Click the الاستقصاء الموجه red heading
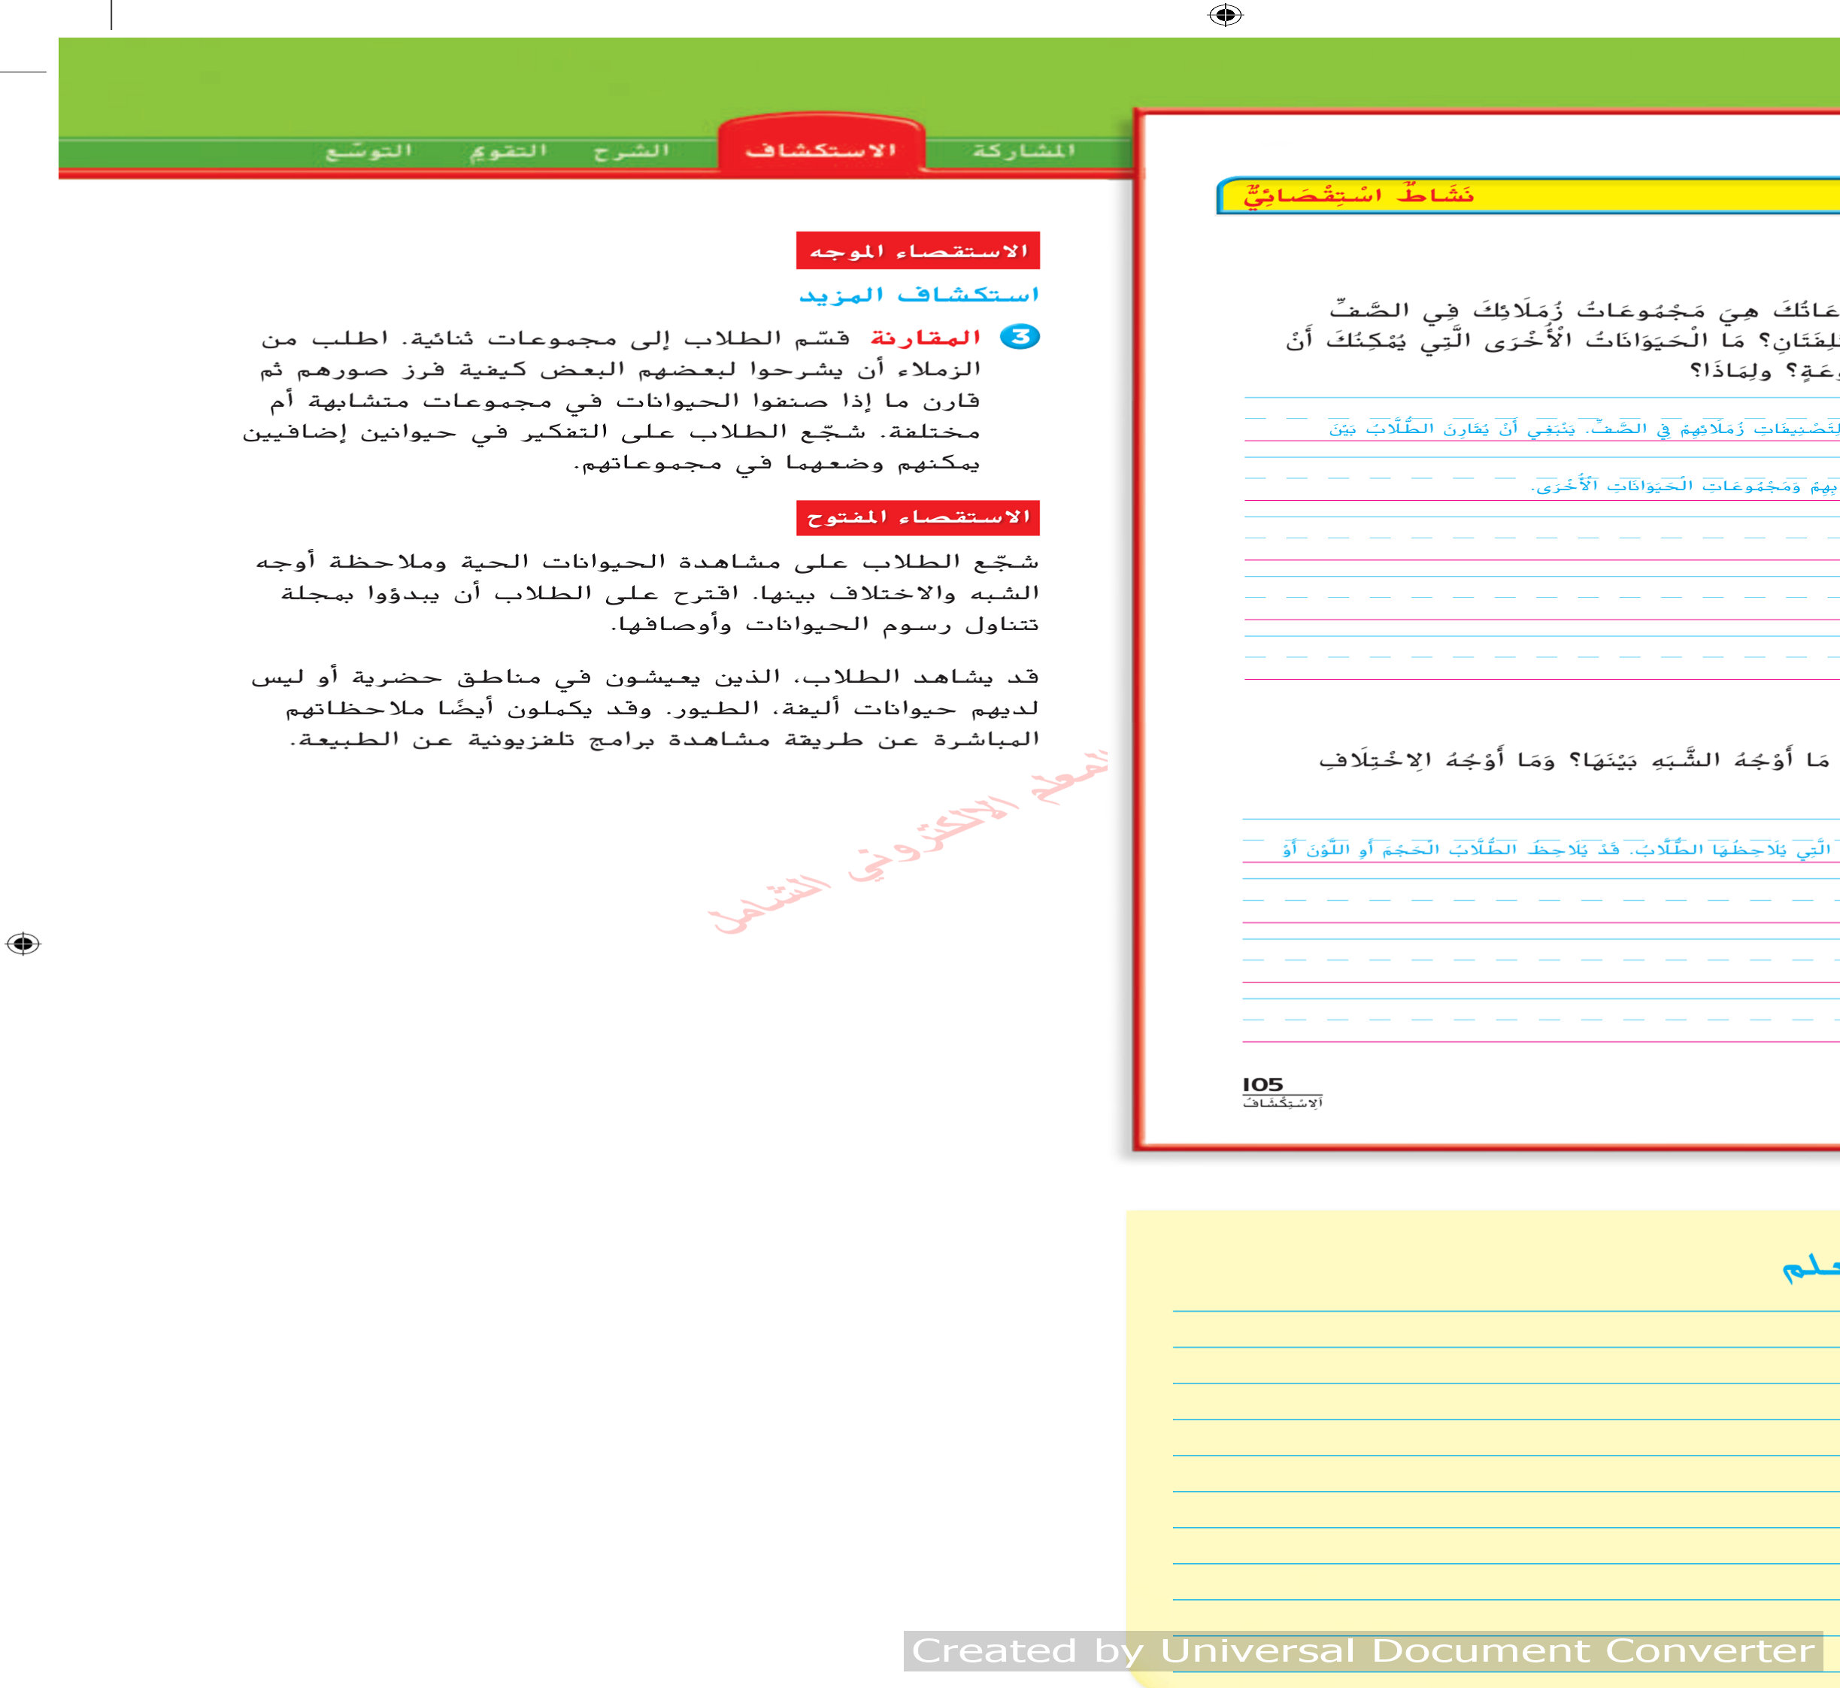Image resolution: width=1840 pixels, height=1688 pixels. pyautogui.click(x=918, y=250)
